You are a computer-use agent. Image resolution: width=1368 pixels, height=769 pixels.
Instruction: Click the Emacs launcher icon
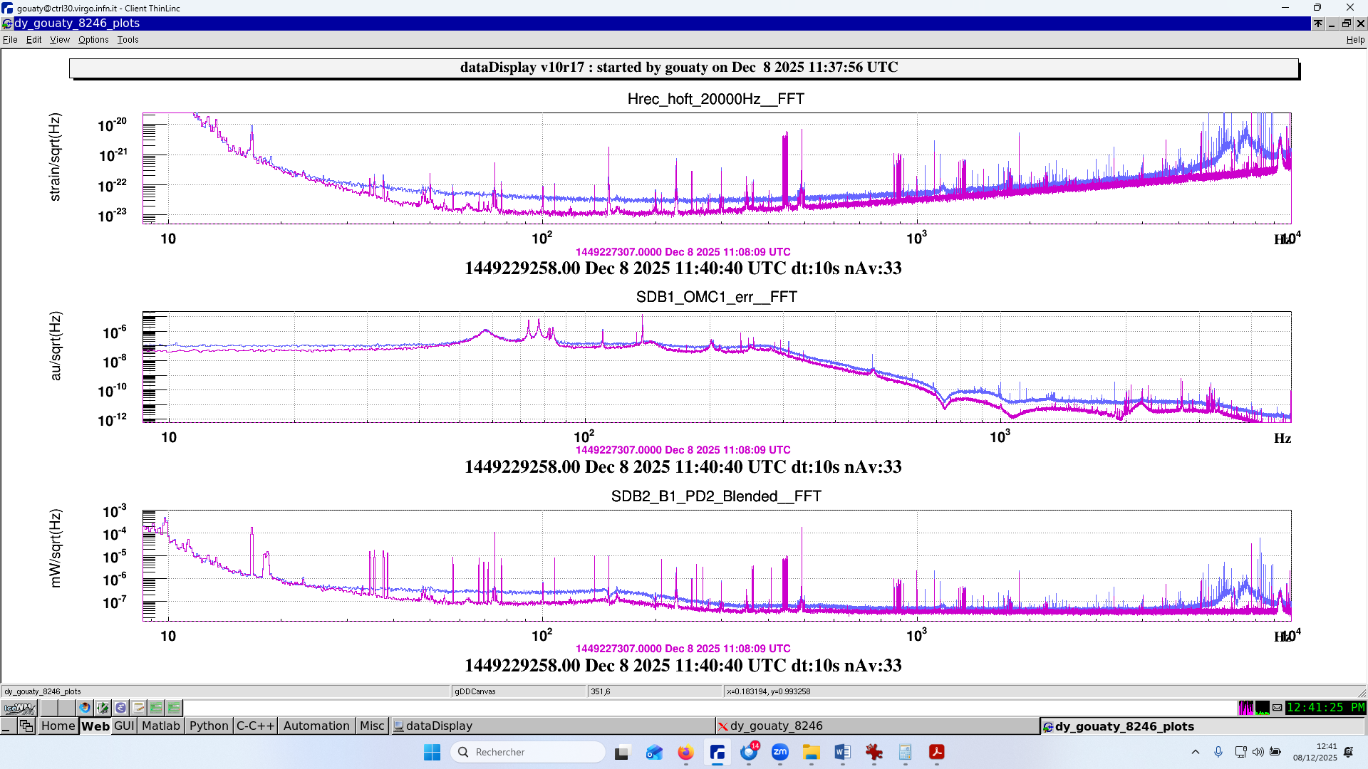[x=120, y=708]
